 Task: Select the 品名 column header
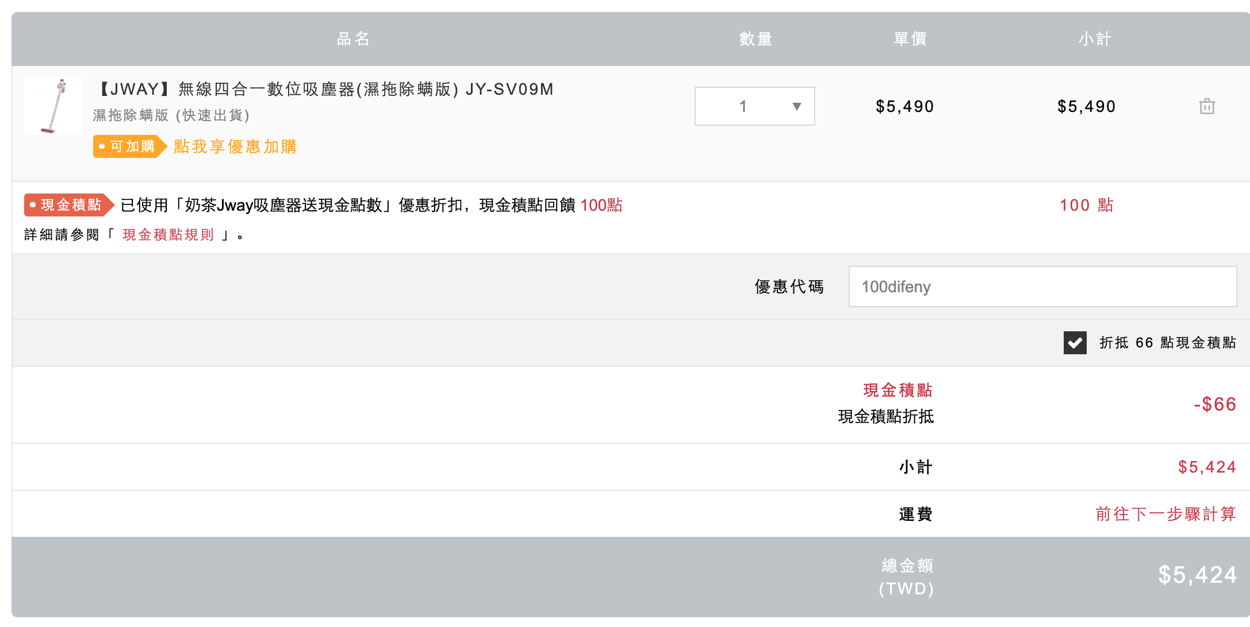pyautogui.click(x=353, y=39)
